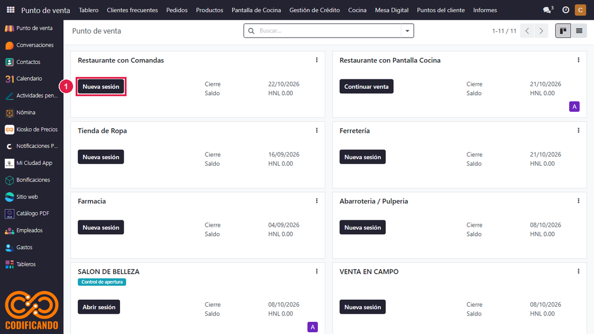The image size is (594, 334).
Task: Open options menu for Tienda de Ropa
Action: pyautogui.click(x=317, y=130)
